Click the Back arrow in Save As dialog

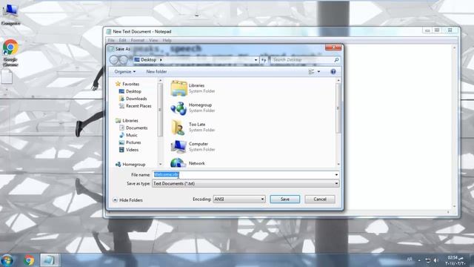click(114, 60)
